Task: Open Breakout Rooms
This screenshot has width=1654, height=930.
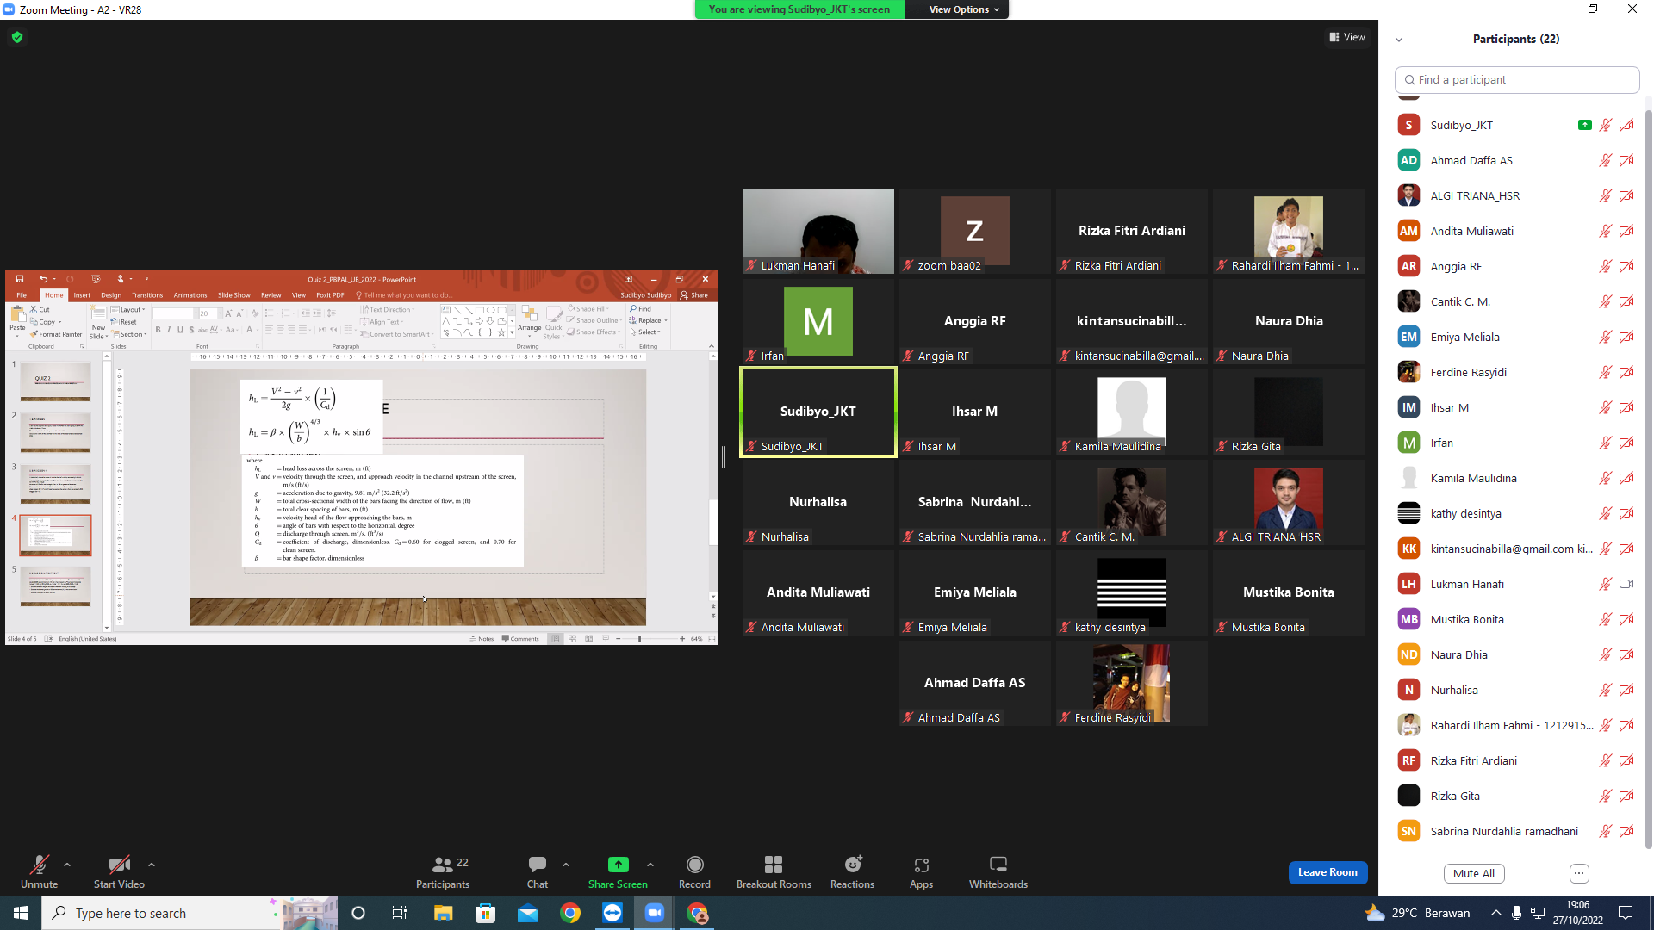Action: (774, 871)
